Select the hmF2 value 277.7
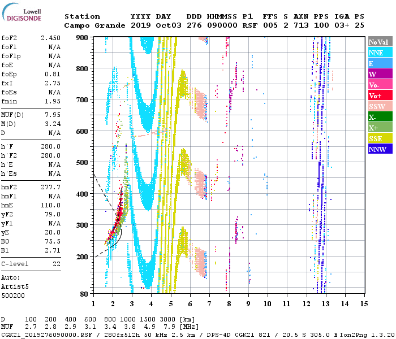This screenshot has height=339, width=396. coord(50,187)
